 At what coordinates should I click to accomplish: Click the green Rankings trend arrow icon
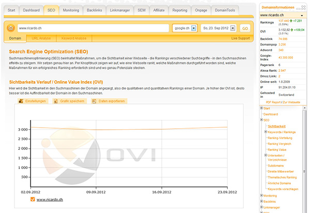[291, 21]
